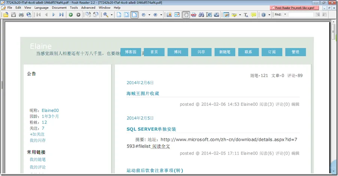
Task: Click the find next result icon
Action: [325, 15]
